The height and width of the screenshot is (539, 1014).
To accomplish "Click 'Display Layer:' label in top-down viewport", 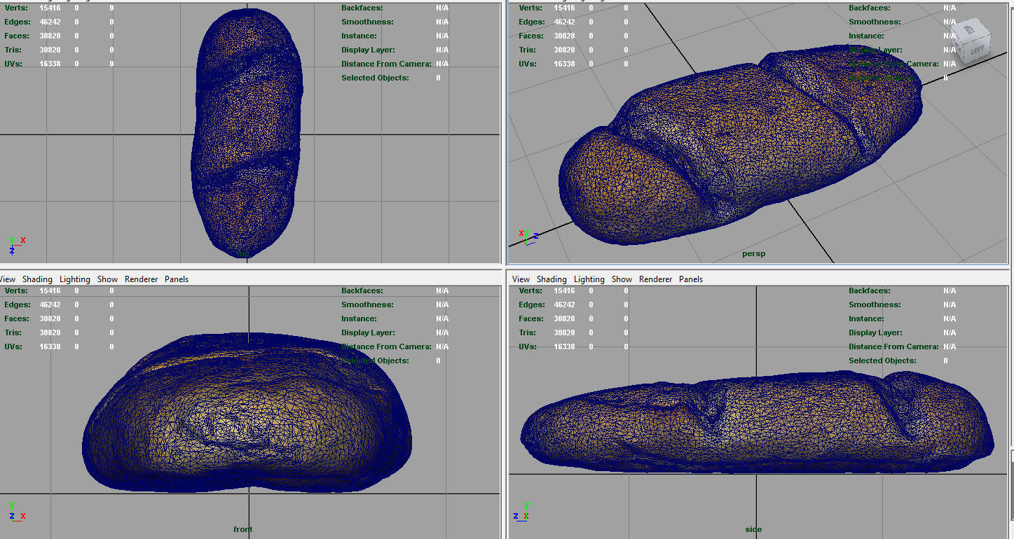I will (x=368, y=50).
